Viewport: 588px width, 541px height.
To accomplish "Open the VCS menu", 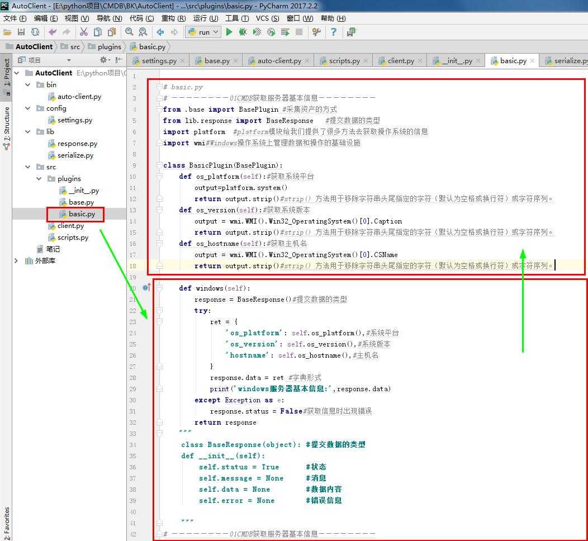I will click(267, 18).
